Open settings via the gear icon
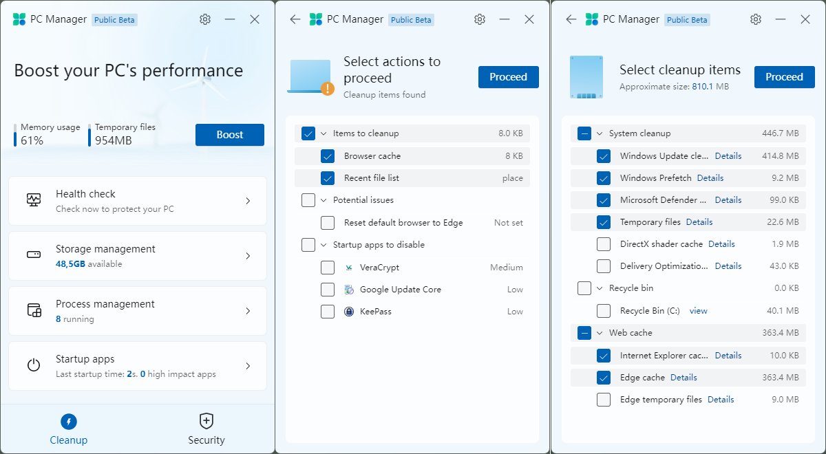Image resolution: width=826 pixels, height=454 pixels. tap(204, 19)
